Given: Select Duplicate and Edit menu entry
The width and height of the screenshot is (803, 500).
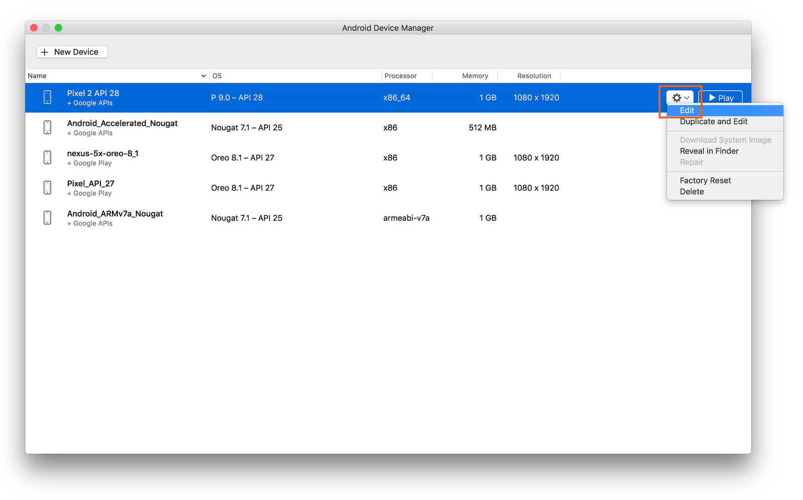Looking at the screenshot, I should (725, 121).
